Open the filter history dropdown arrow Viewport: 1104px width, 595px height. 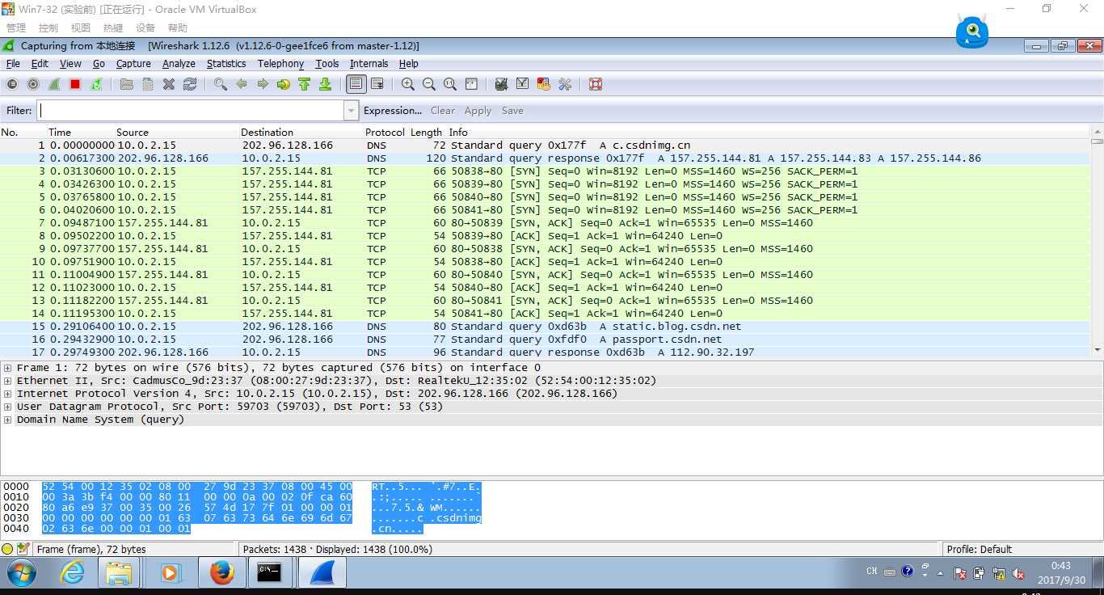tap(351, 111)
